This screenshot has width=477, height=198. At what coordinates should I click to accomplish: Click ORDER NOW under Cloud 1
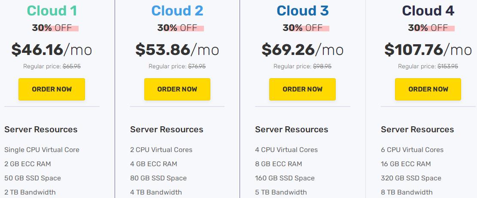52,89
